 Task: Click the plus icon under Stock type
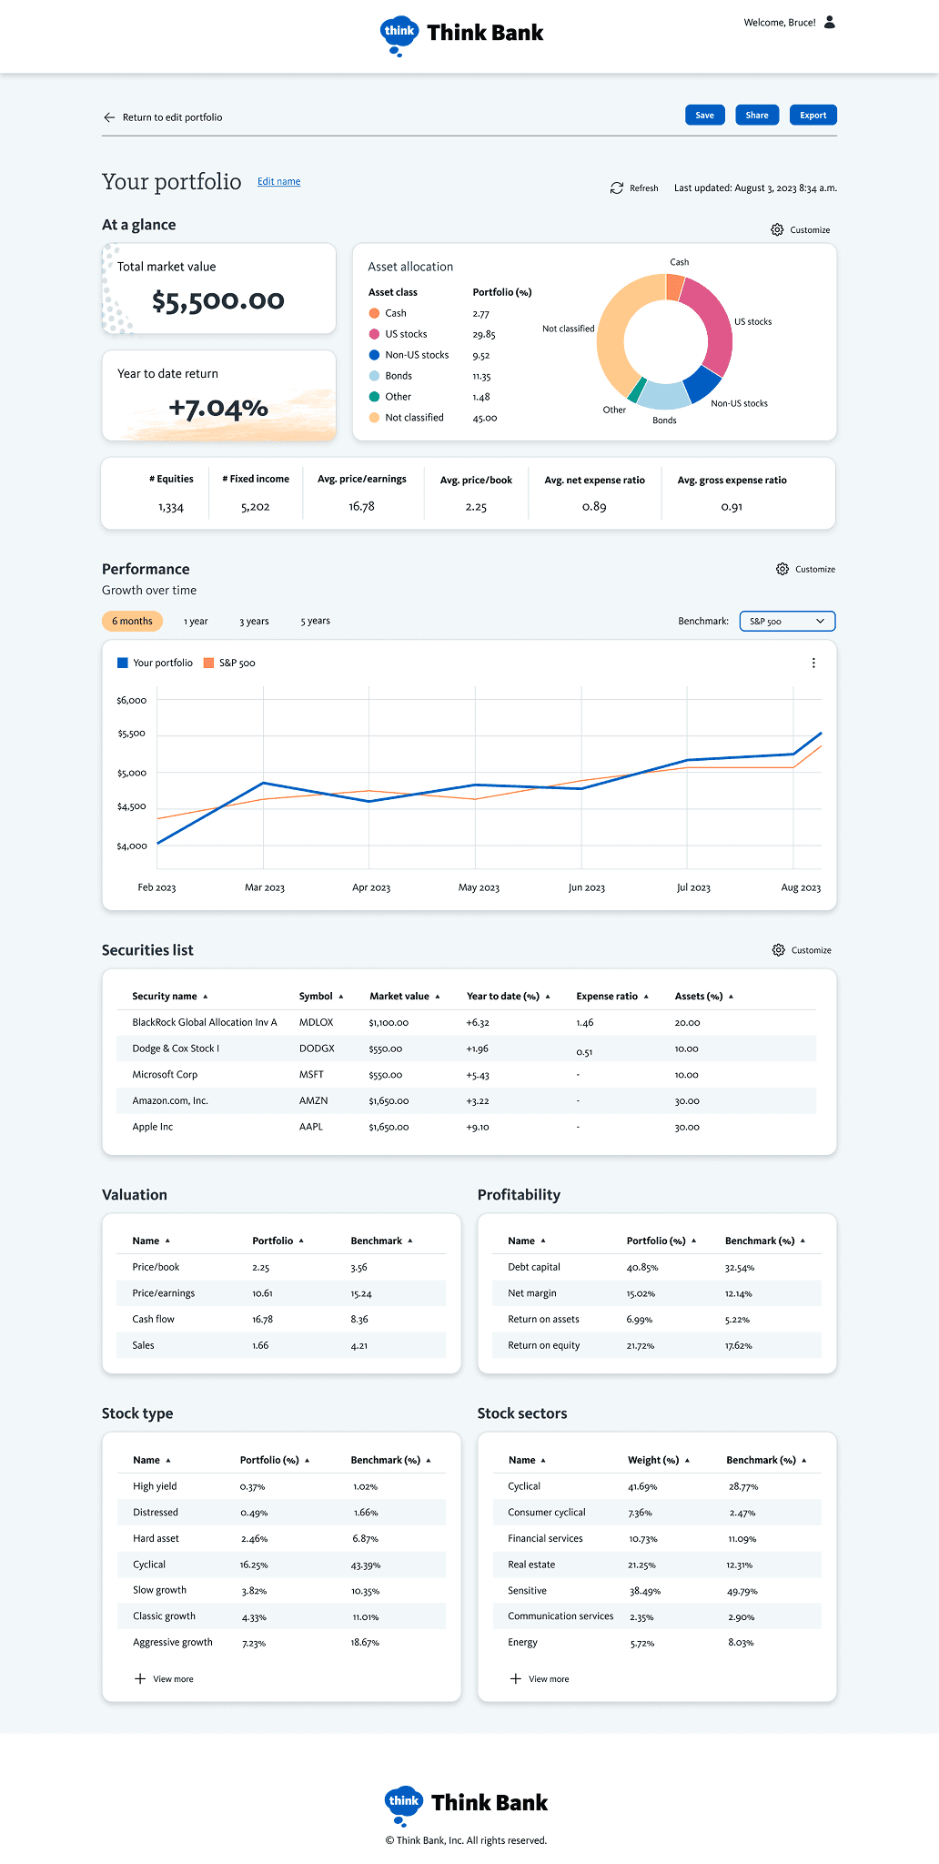tap(140, 1678)
